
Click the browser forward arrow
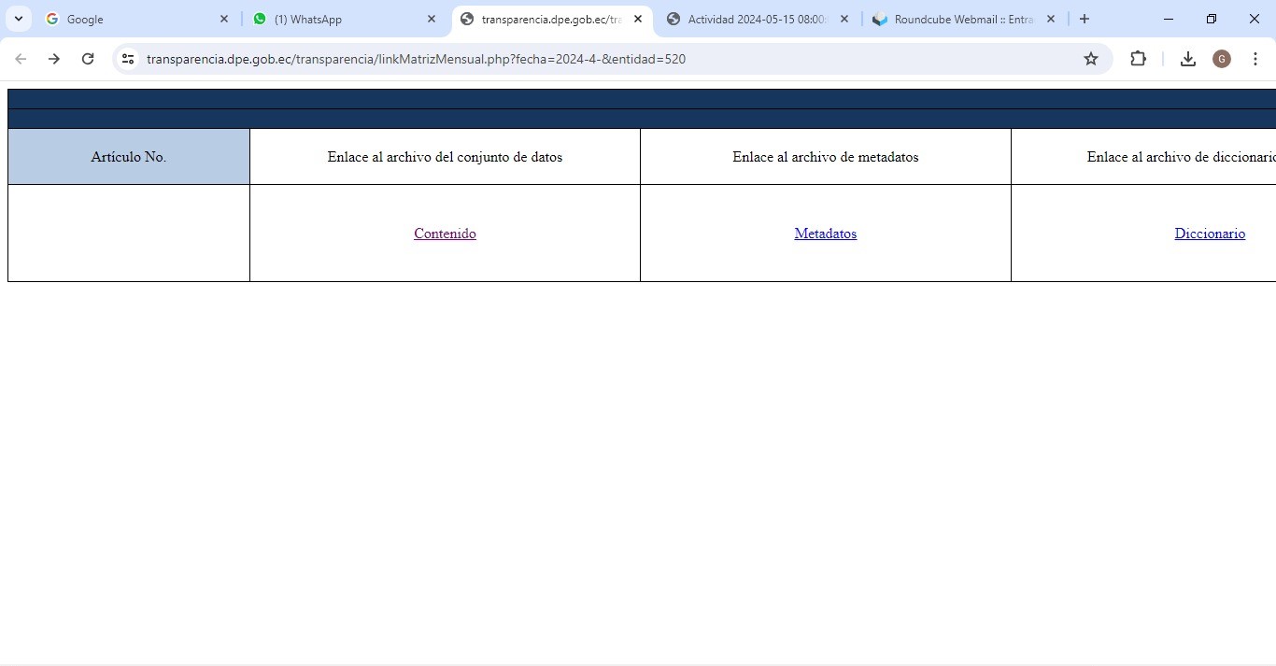pos(54,59)
